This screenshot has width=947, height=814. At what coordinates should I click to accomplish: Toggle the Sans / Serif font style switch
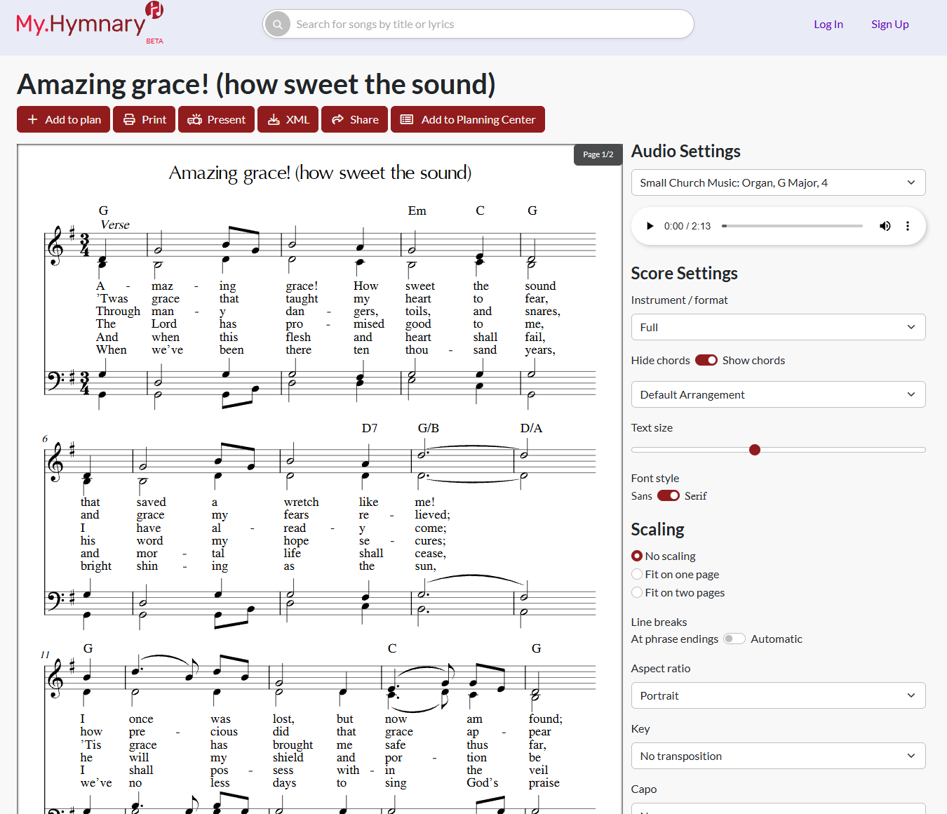(x=669, y=495)
